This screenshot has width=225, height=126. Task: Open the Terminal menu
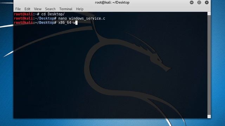point(66,9)
